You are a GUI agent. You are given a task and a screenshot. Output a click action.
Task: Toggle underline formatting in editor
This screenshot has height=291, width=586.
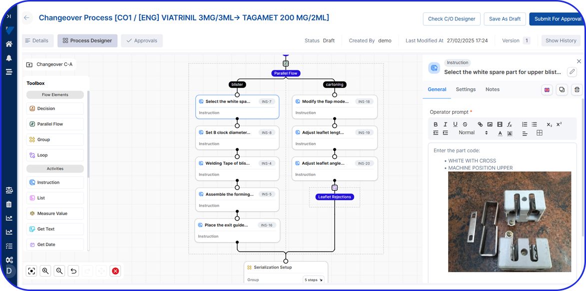tap(455, 124)
